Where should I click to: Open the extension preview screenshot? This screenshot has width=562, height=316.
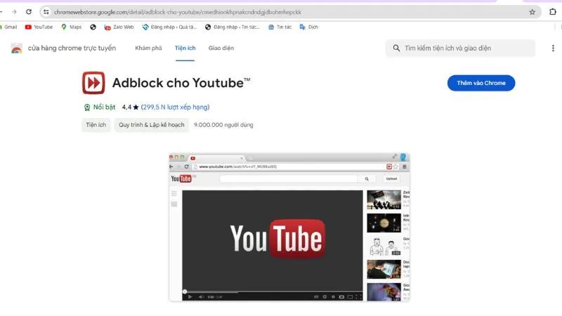(289, 227)
